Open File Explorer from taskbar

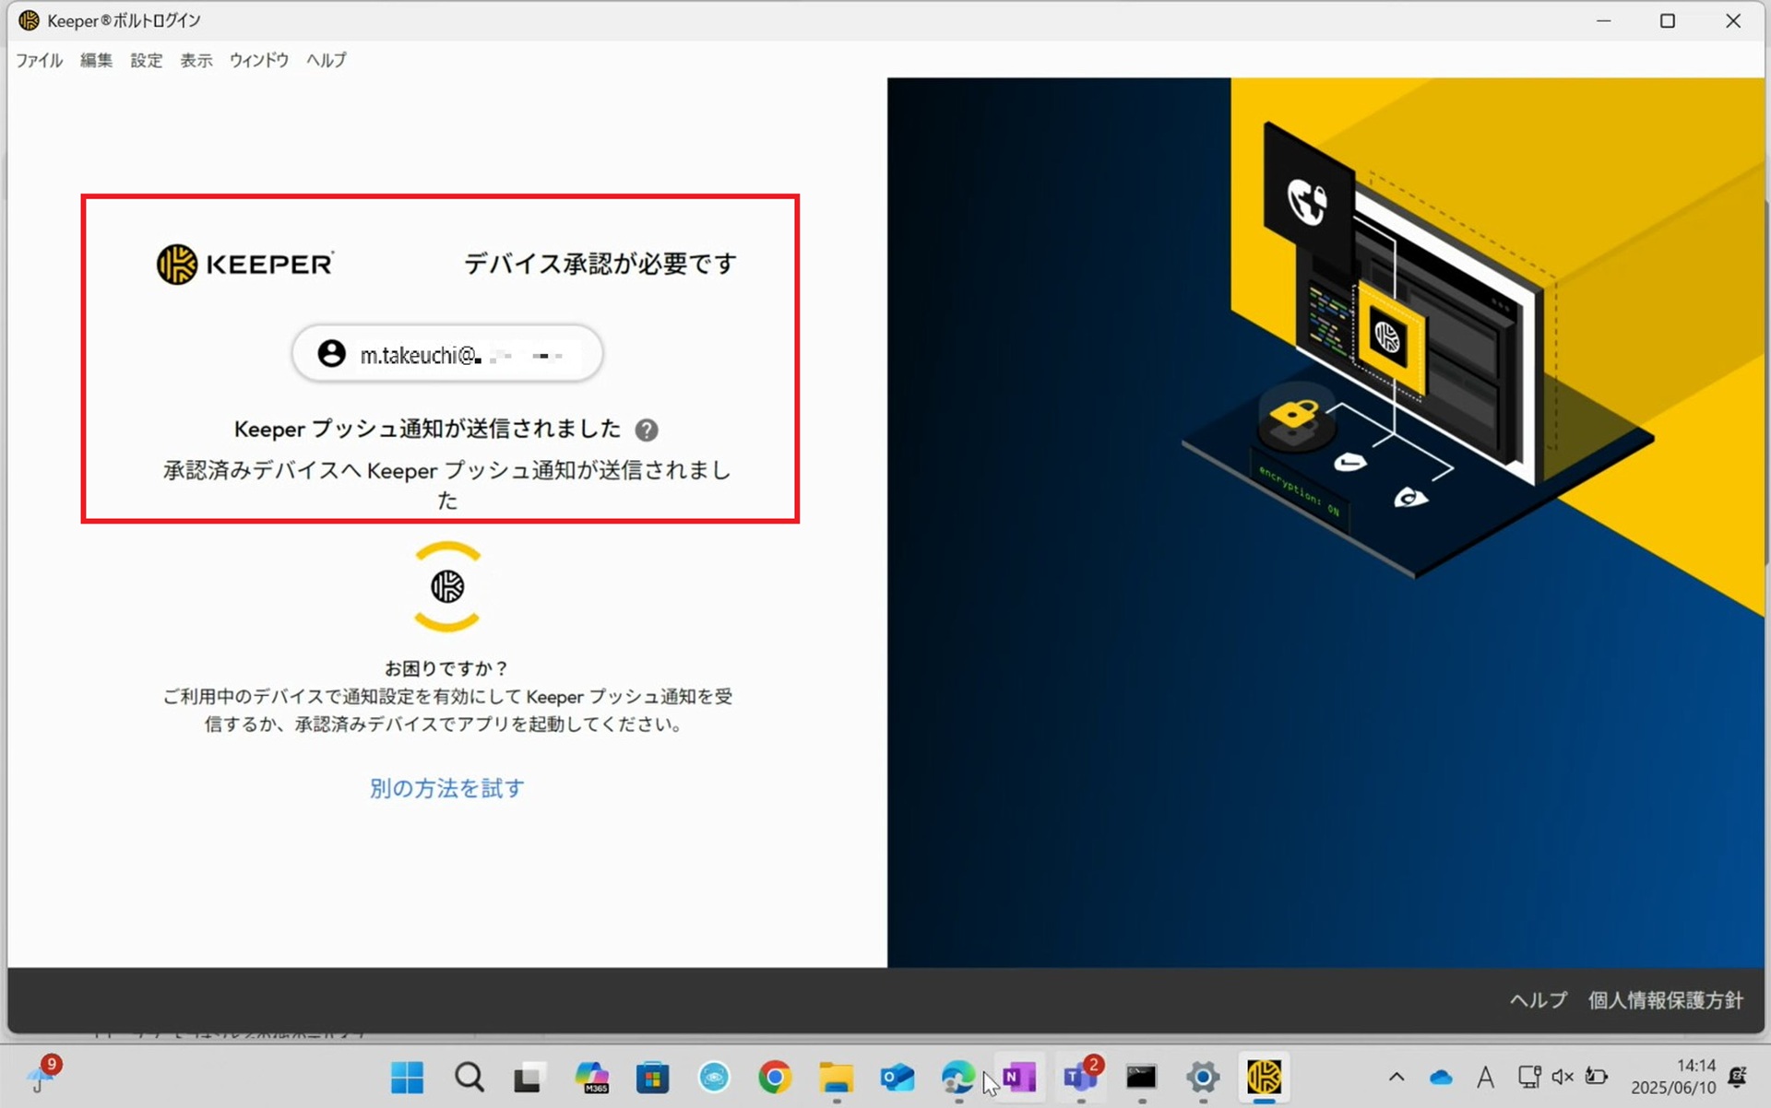[x=836, y=1076]
